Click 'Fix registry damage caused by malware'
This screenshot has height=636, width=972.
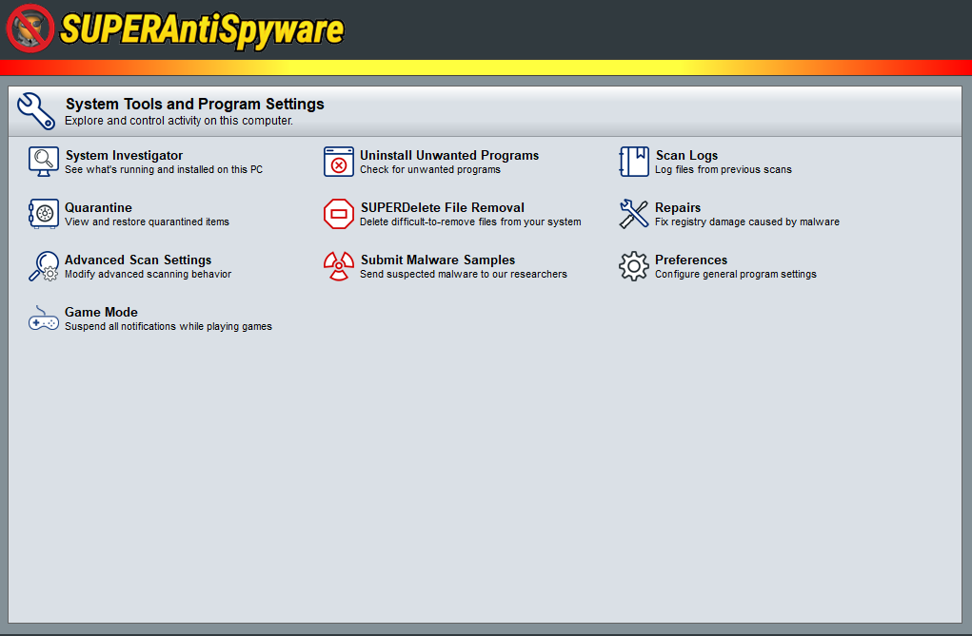747,222
